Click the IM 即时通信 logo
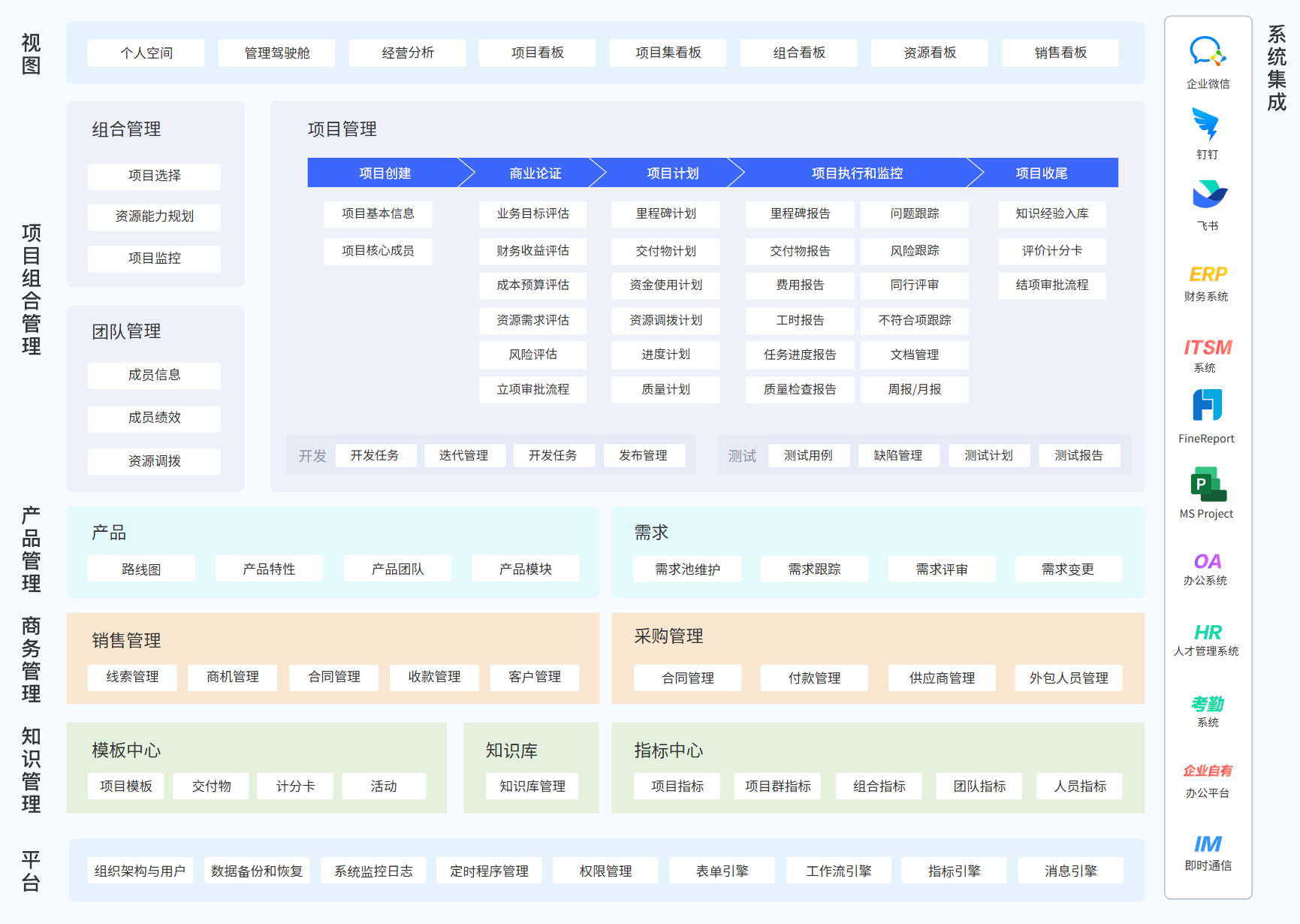 tap(1208, 844)
